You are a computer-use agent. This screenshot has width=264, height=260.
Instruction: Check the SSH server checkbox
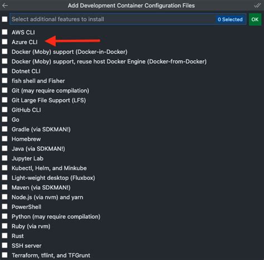(4, 246)
